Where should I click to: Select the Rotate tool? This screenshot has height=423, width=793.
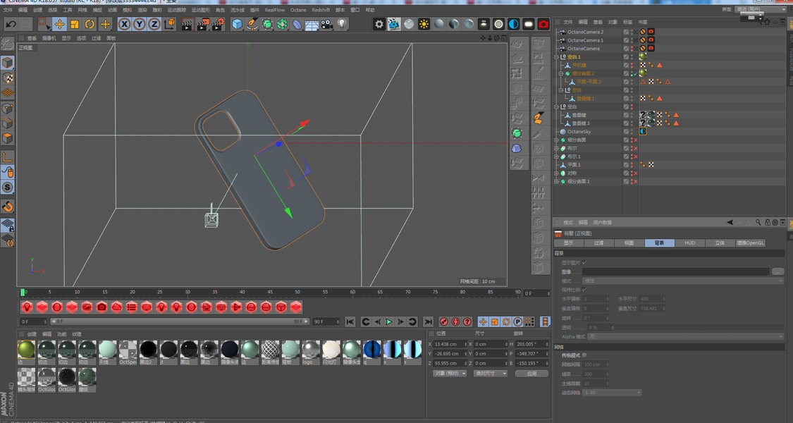click(90, 24)
